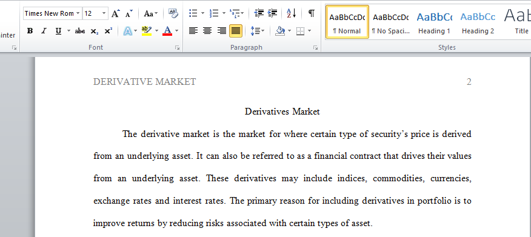The image size is (531, 237).
Task: Apply the Text Effects button
Action: pyautogui.click(x=128, y=31)
